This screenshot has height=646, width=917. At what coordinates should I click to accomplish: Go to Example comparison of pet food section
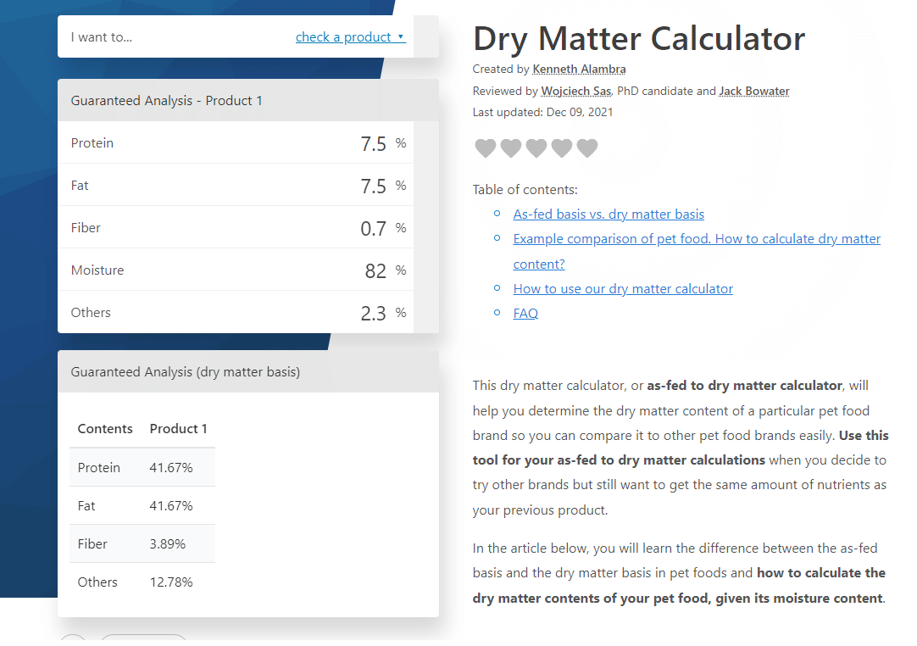[697, 239]
